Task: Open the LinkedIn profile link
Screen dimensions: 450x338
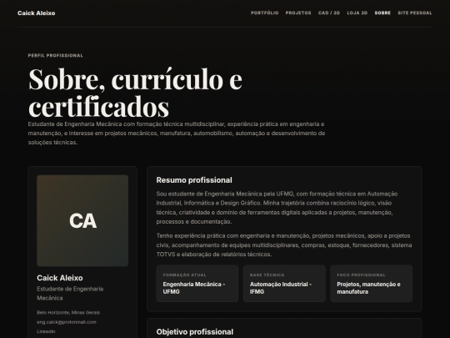Action: [x=46, y=331]
